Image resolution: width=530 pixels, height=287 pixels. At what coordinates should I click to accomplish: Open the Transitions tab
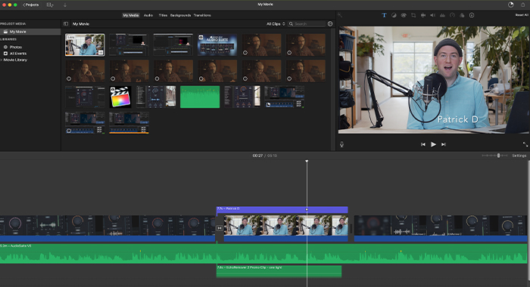point(202,15)
